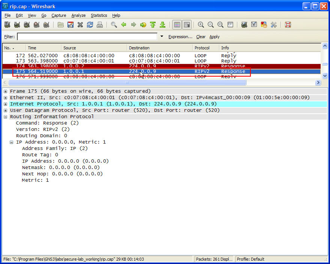Expand the Internet Protocol tree node
The image size is (330, 264).
6,104
